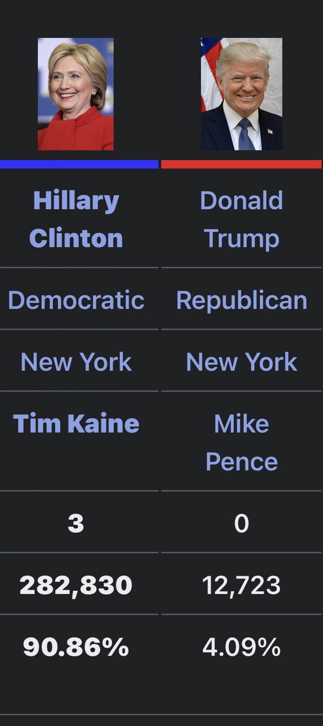
Task: Select New York under Democratic column
Action: point(76,362)
